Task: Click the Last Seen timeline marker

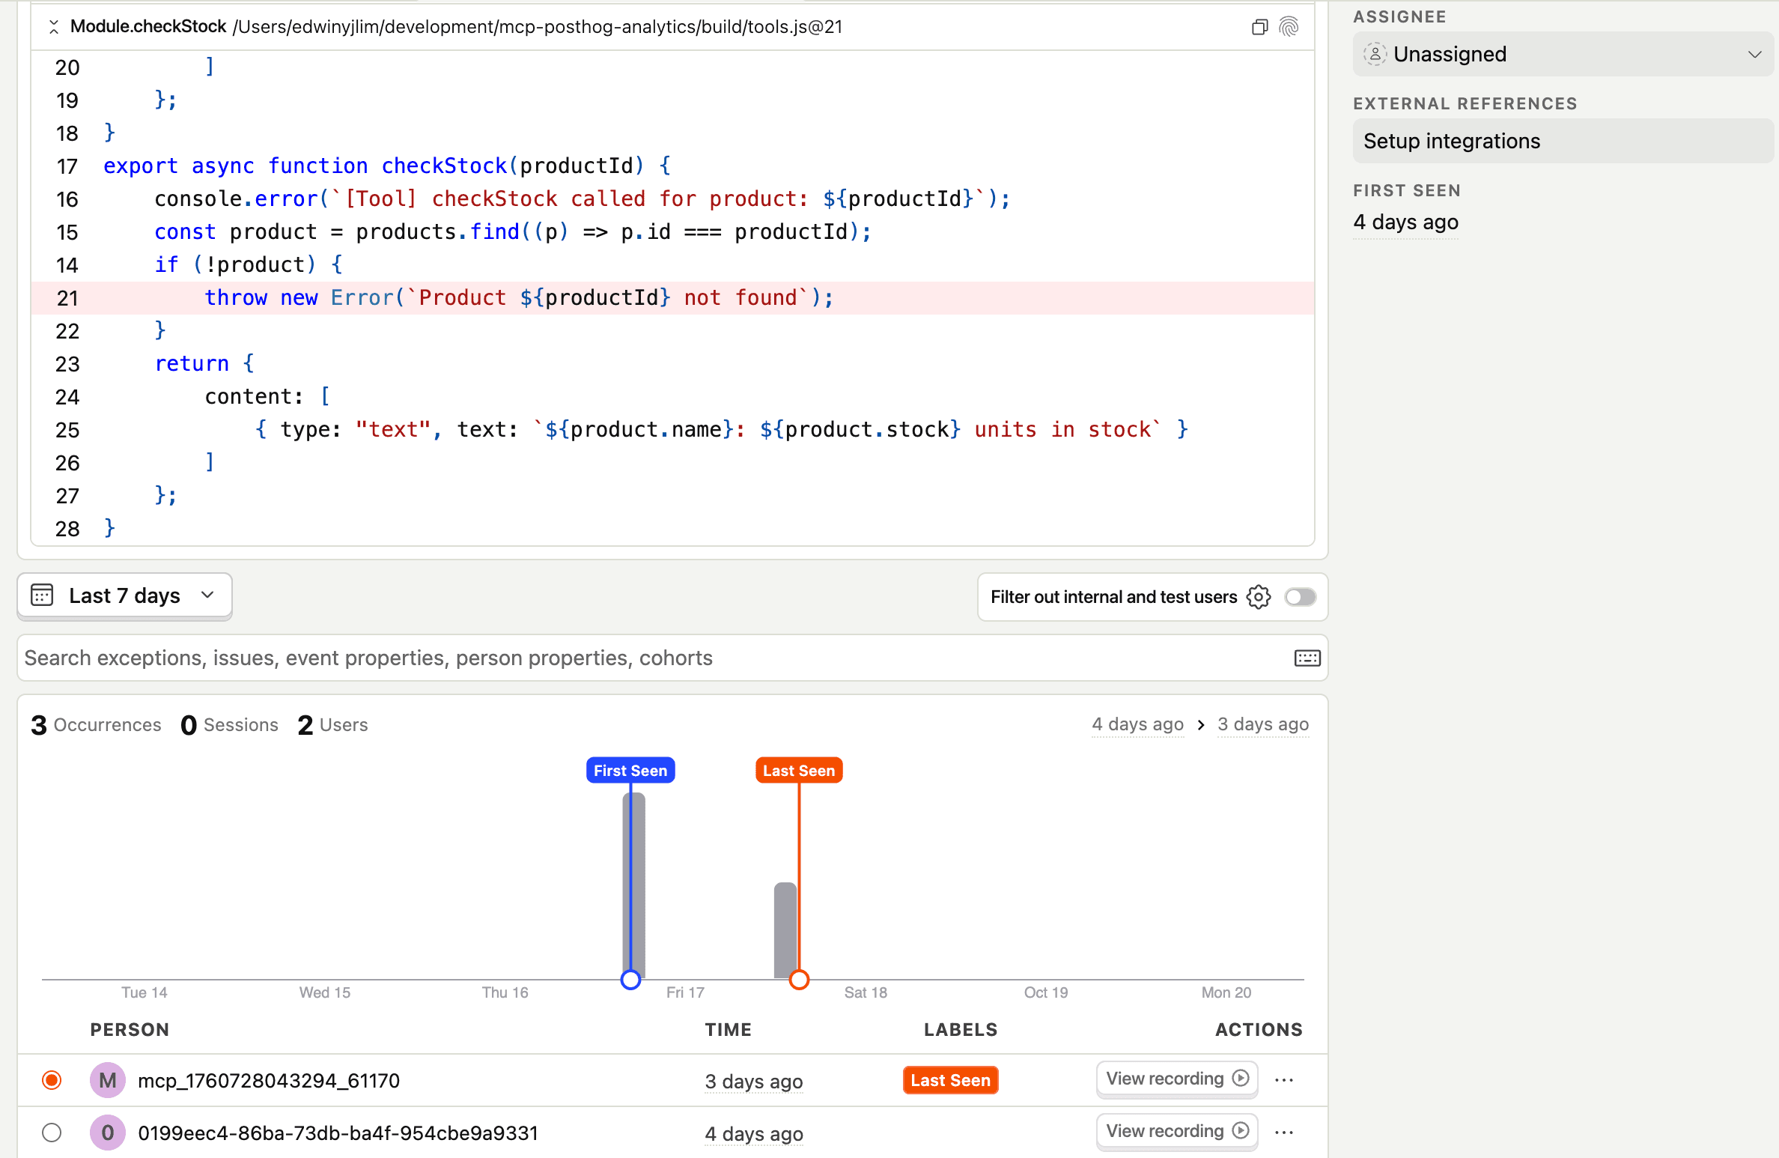Action: click(x=798, y=771)
